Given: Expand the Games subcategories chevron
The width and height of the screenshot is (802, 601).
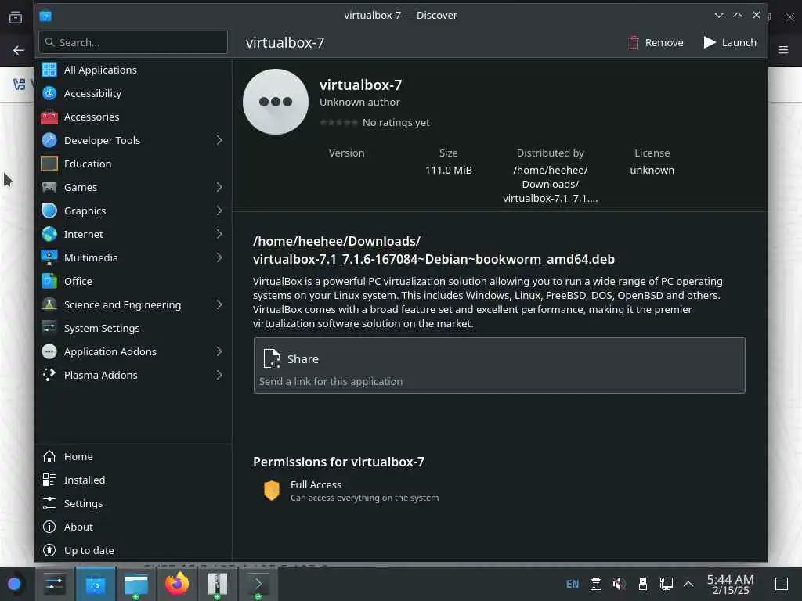Looking at the screenshot, I should point(219,187).
